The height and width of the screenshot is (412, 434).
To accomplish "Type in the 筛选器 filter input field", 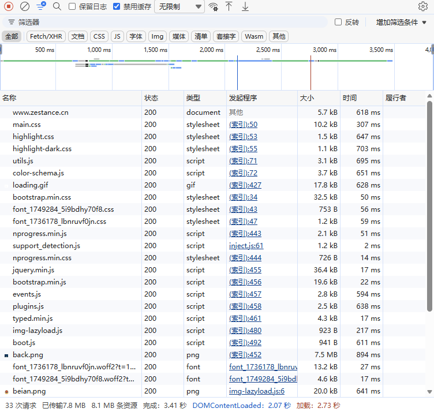I will [167, 22].
